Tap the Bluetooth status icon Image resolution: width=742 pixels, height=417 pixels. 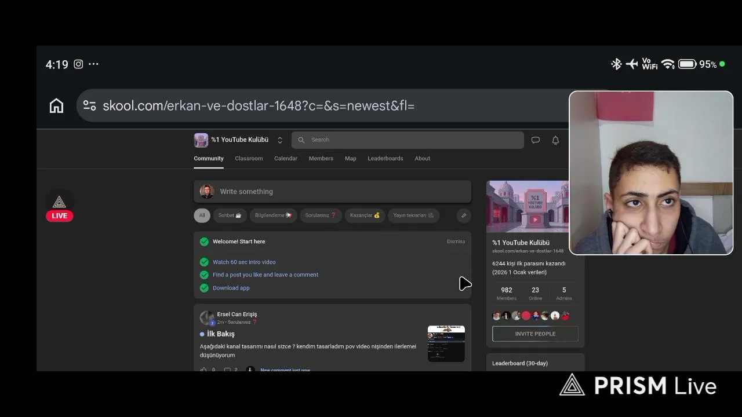(x=616, y=64)
